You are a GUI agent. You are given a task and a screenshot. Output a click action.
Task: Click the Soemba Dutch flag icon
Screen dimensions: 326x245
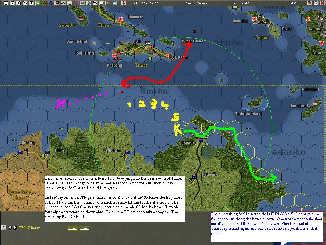[81, 19]
